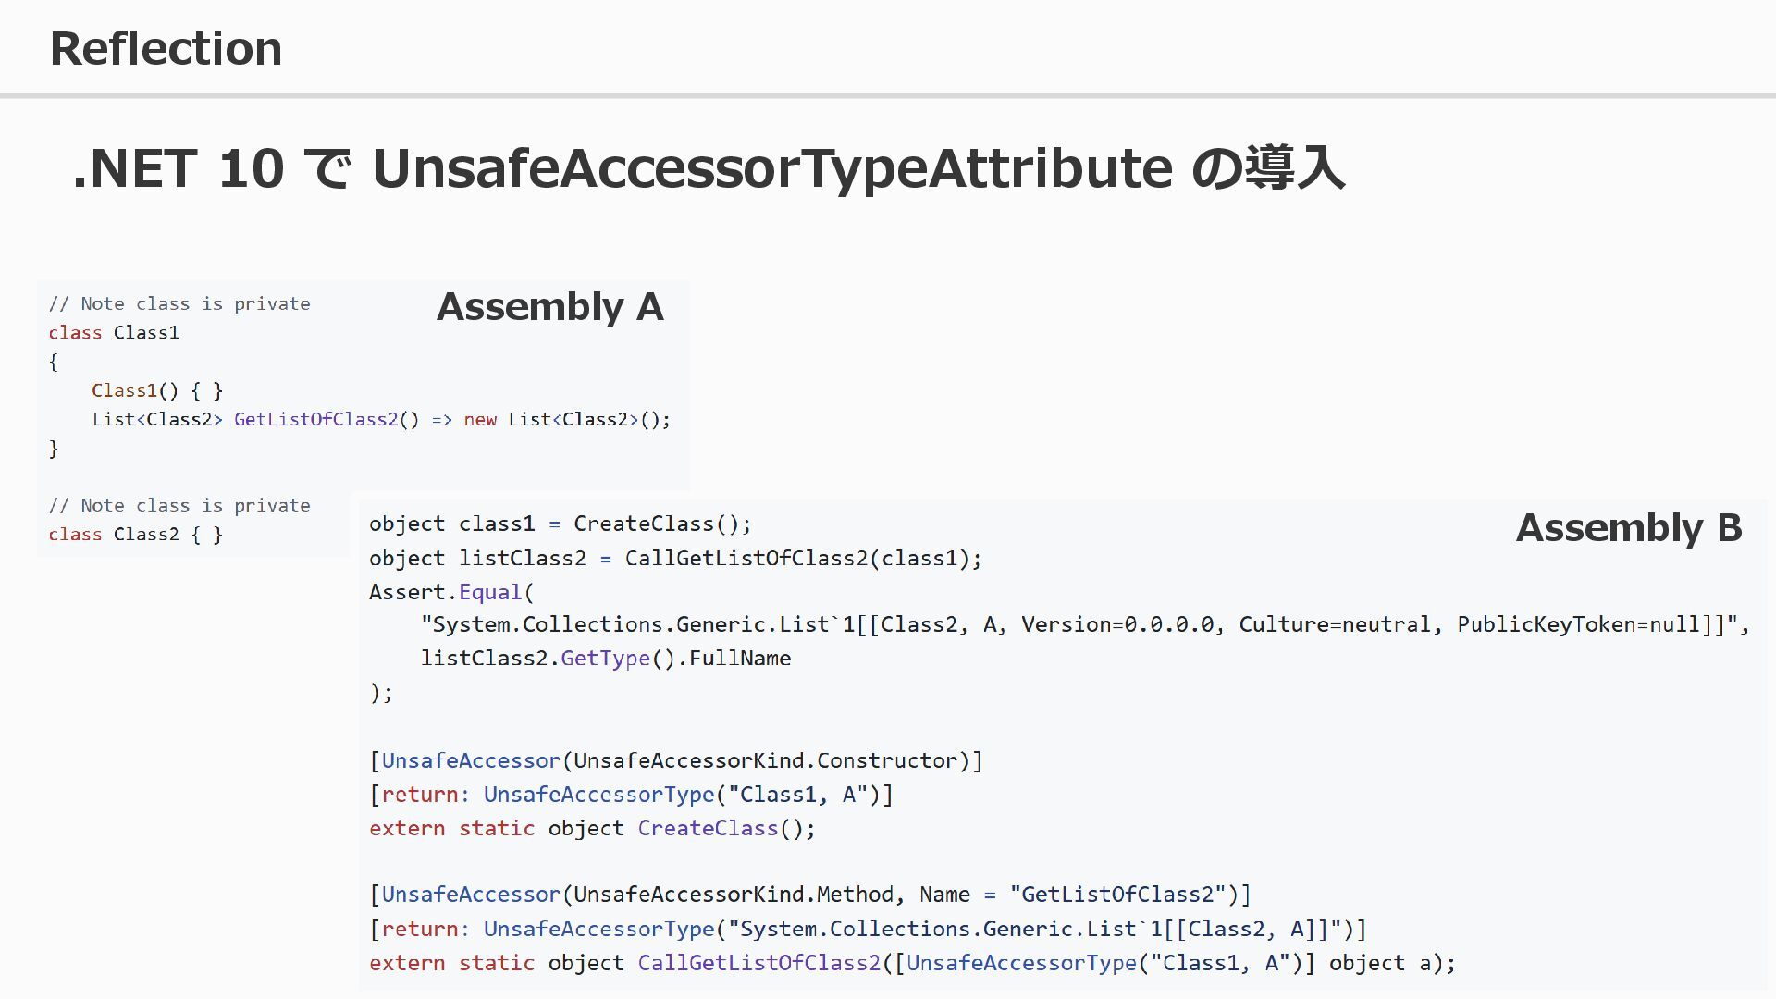Image resolution: width=1776 pixels, height=999 pixels.
Task: Click the GetListOfClass2 method name in Assembly A
Action: 315,419
